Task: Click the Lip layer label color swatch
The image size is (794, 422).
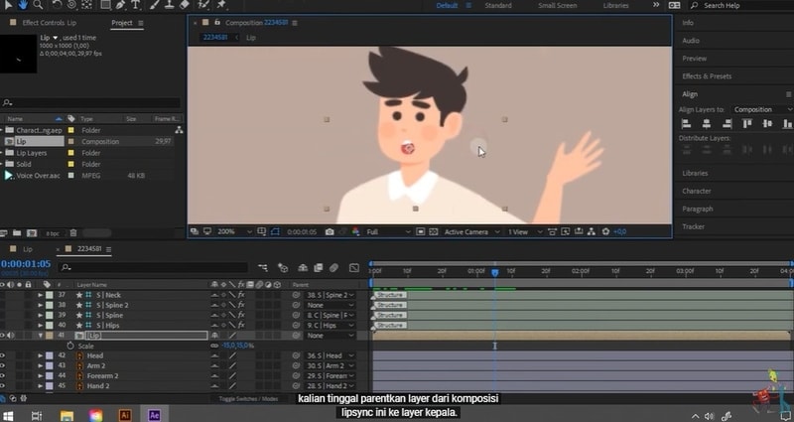Action: click(50, 336)
